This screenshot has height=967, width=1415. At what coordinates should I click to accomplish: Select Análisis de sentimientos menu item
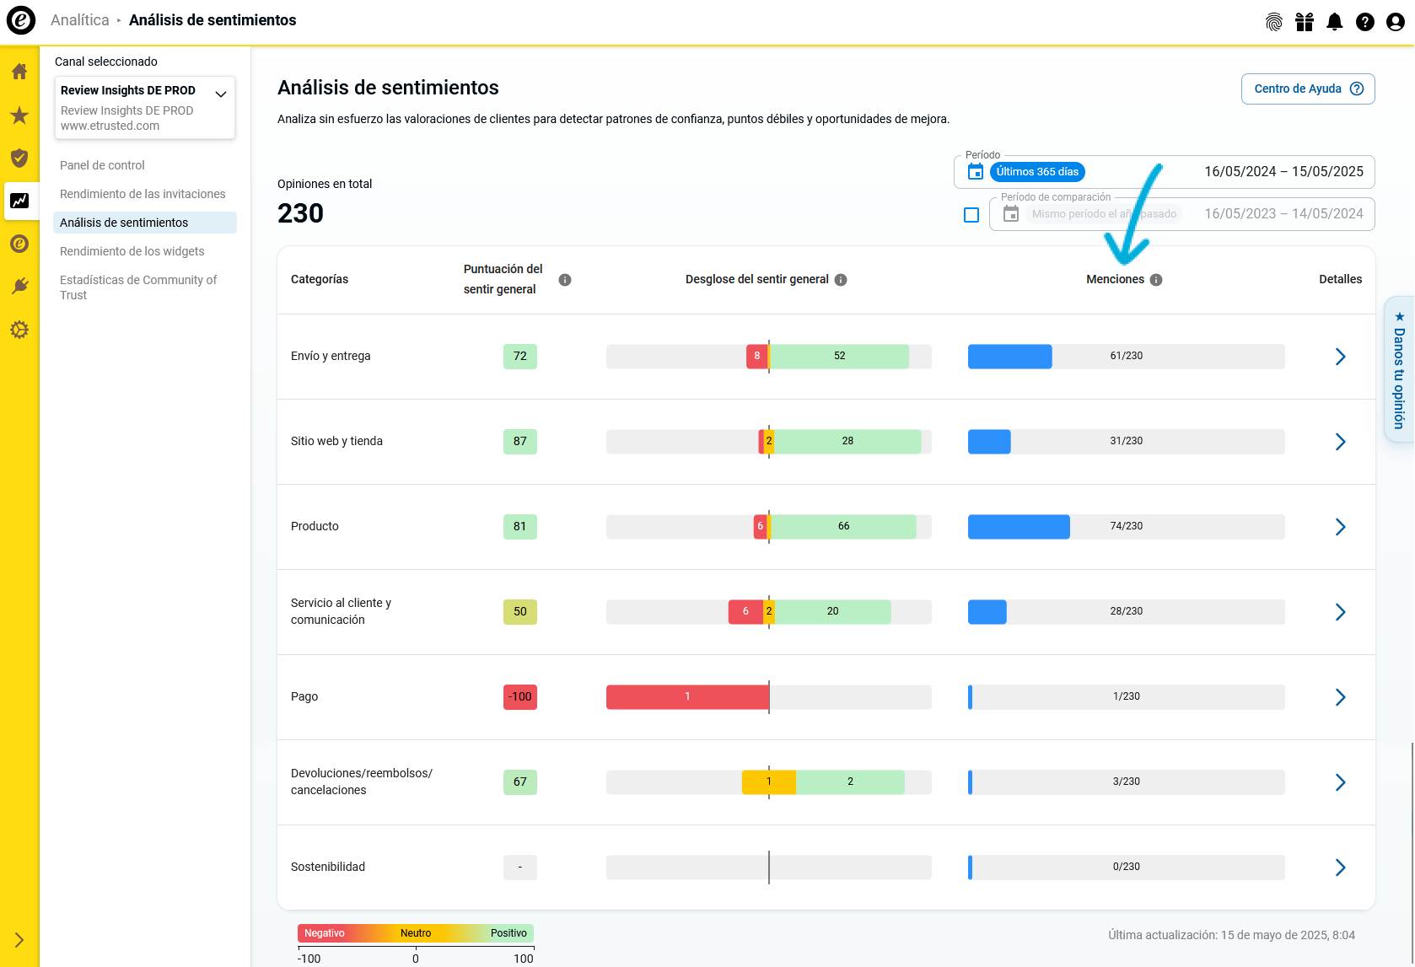click(x=145, y=223)
